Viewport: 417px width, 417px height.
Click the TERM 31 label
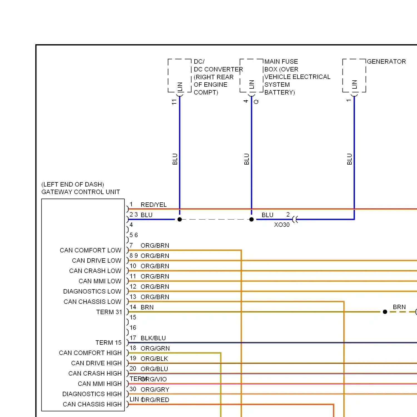[109, 312]
